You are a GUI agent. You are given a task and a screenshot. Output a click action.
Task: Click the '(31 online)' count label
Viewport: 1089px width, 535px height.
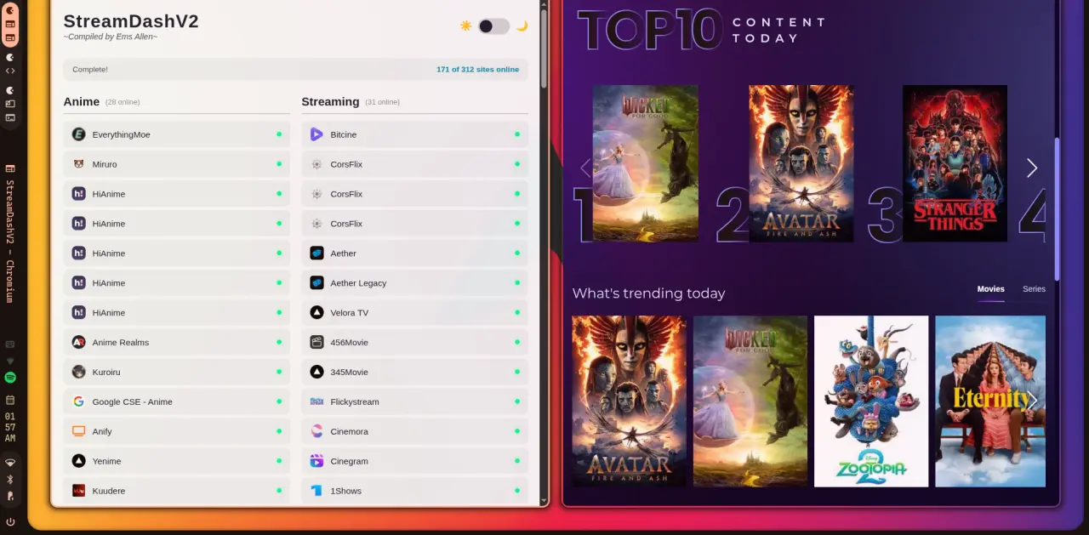383,102
